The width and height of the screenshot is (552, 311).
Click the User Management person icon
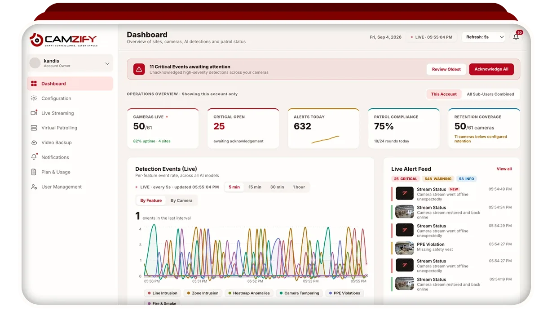coord(34,187)
